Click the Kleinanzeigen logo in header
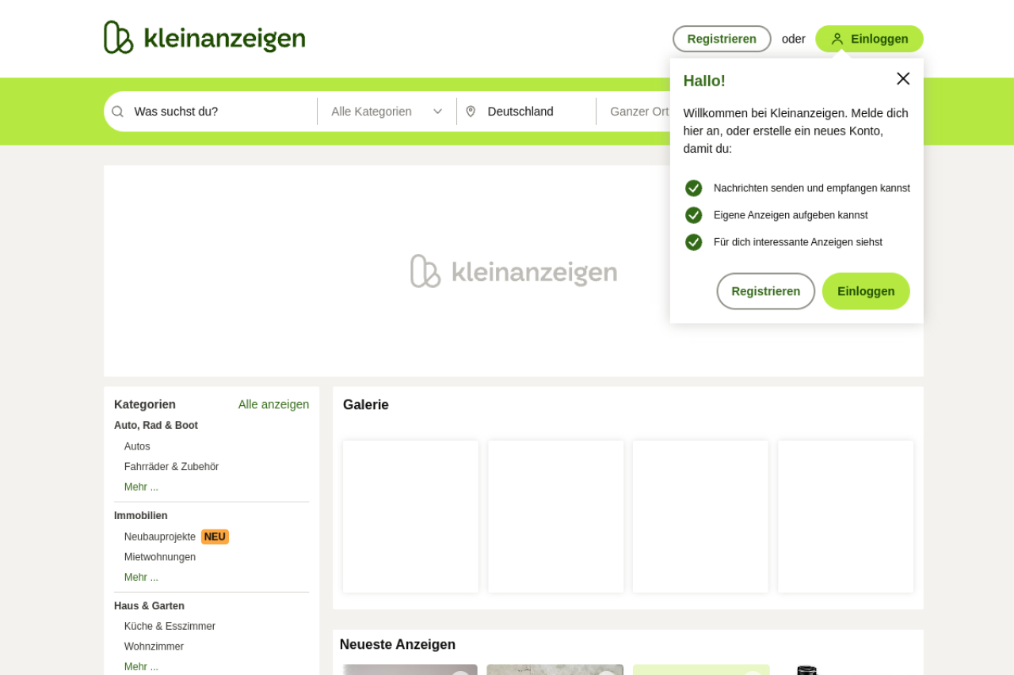 click(204, 37)
